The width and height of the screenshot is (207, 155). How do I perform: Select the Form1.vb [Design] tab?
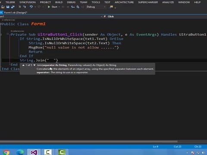coord(16,12)
